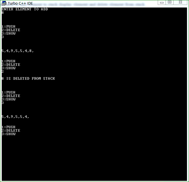The image size is (189, 182).
Task: Click the '8 IS DELETED FROM STACK' message
Action: (x=28, y=78)
